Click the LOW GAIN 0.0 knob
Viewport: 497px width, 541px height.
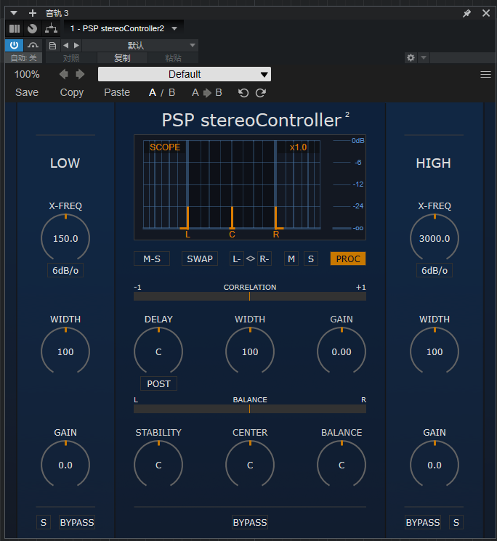[65, 465]
